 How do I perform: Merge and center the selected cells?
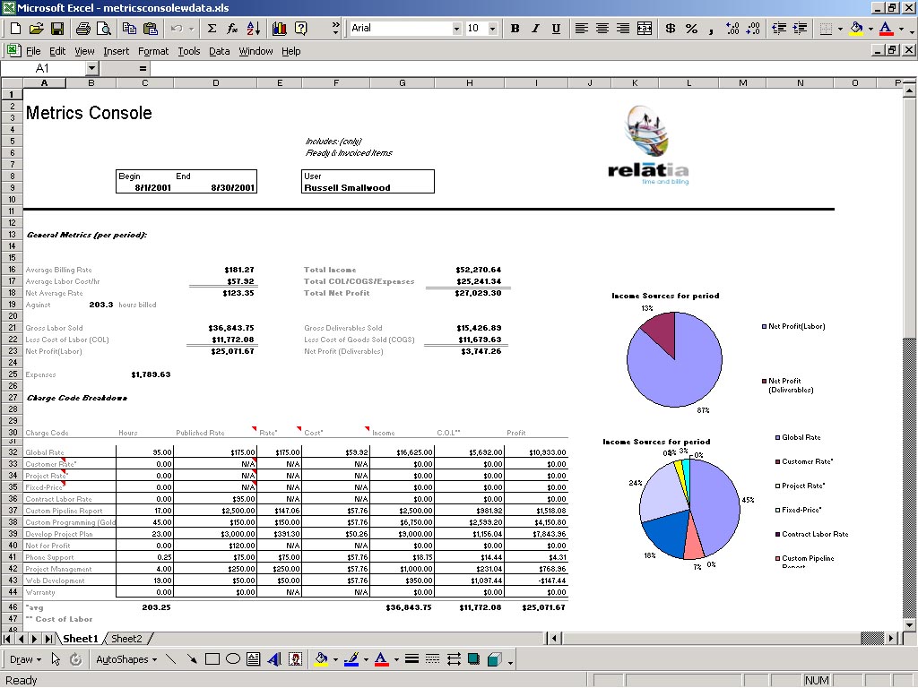click(644, 28)
